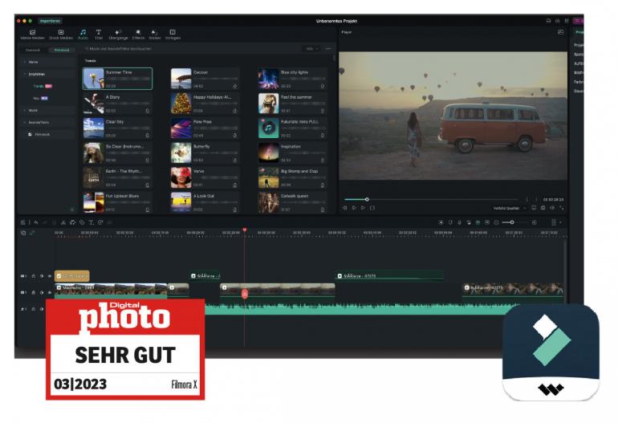Open the three-dot more options menu
The image size is (618, 423).
point(328,48)
